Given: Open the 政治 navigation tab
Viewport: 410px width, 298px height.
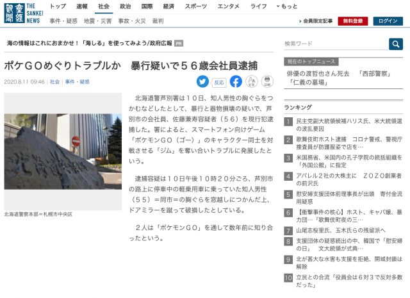Looking at the screenshot, I should (x=125, y=6).
